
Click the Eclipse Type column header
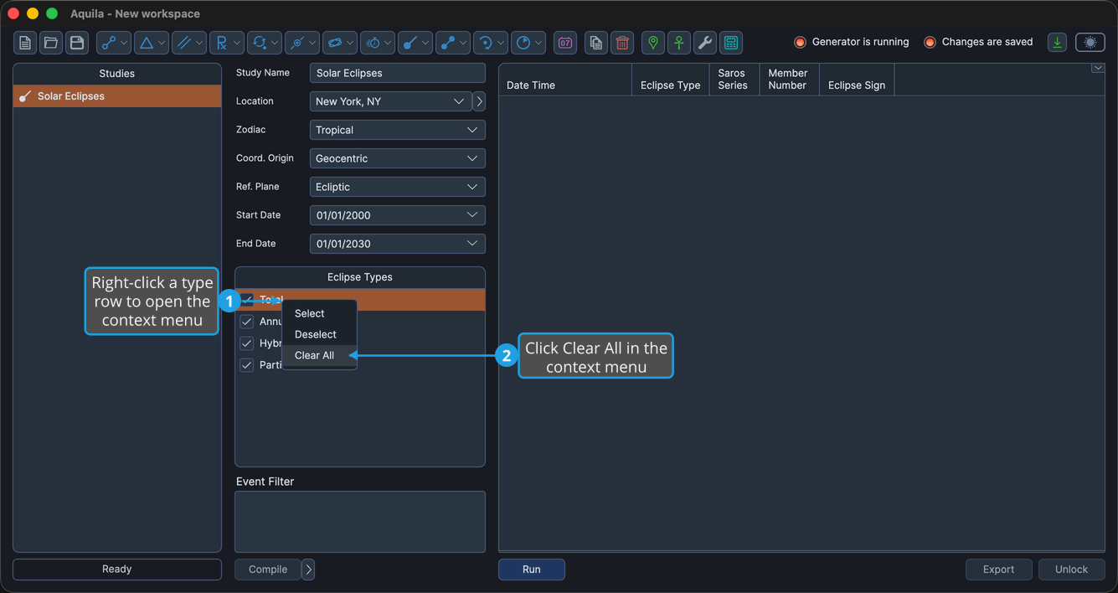pyautogui.click(x=670, y=80)
